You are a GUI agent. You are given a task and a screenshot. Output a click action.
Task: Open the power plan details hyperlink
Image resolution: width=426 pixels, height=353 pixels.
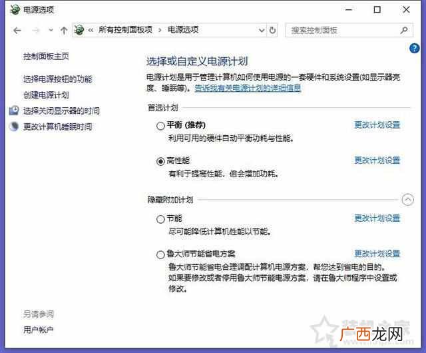(248, 88)
